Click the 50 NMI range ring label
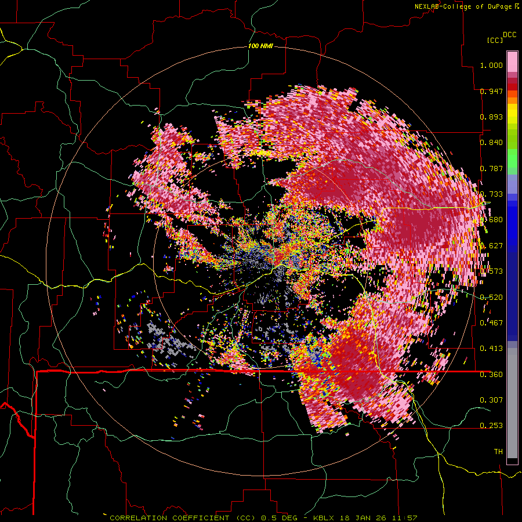This screenshot has width=522, height=522. [260, 154]
